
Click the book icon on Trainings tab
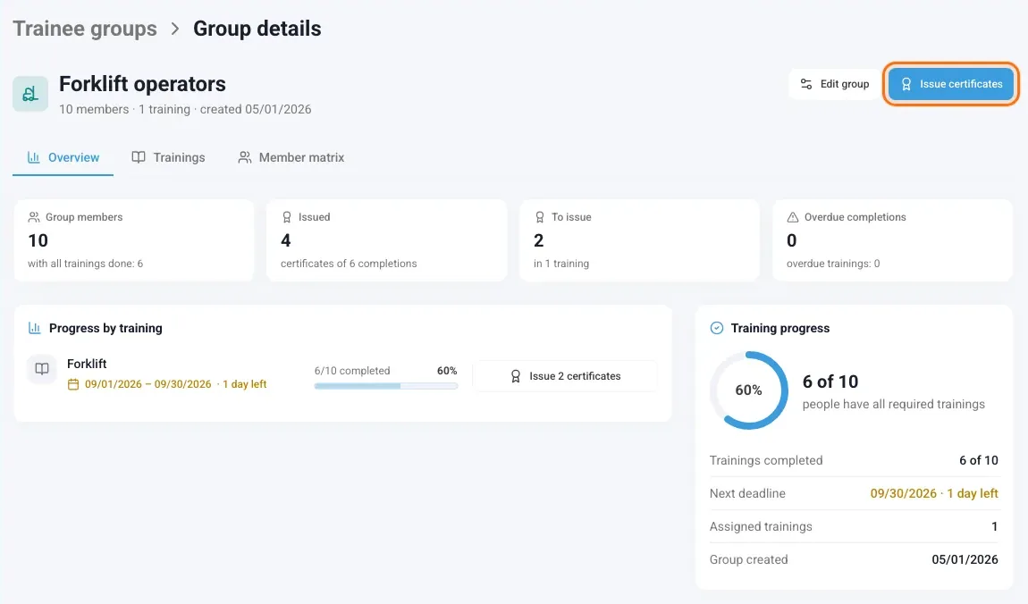pos(139,157)
